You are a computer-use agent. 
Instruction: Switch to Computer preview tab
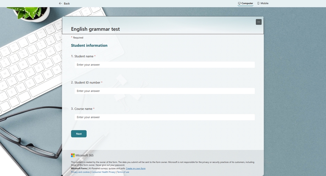click(246, 3)
